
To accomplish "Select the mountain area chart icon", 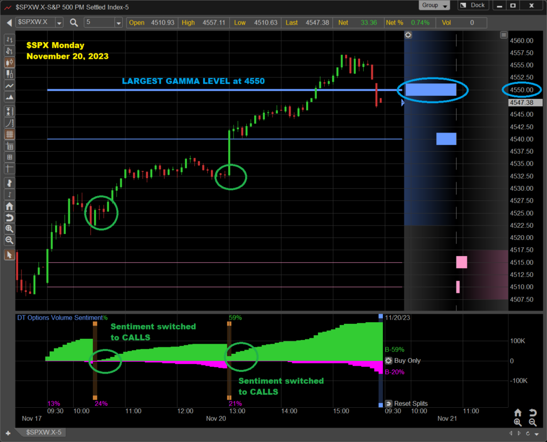I will tap(9, 98).
